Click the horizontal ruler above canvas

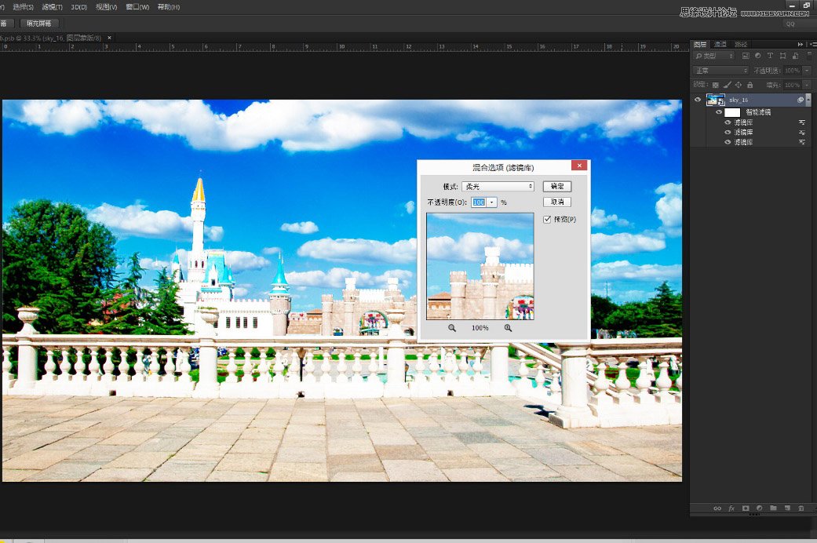point(343,47)
